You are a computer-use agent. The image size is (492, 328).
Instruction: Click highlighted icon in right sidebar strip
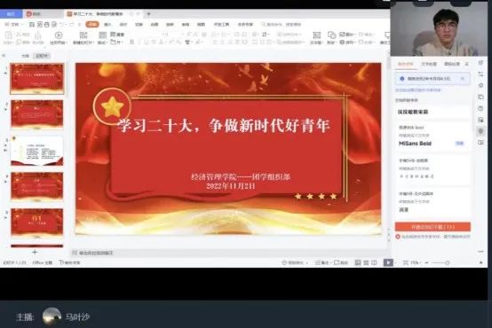point(480,131)
